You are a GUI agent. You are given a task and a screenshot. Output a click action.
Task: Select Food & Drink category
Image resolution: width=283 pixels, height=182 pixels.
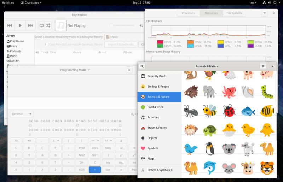[x=160, y=107]
